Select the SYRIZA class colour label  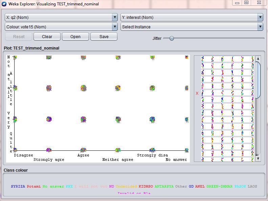pyautogui.click(x=18, y=186)
